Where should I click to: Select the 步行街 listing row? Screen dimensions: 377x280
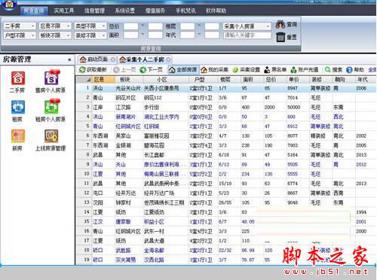point(226,107)
